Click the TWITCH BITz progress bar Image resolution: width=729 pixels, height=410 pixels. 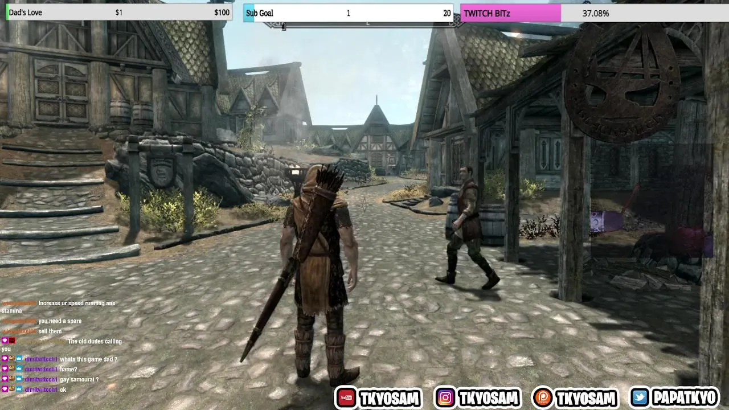pyautogui.click(x=595, y=13)
